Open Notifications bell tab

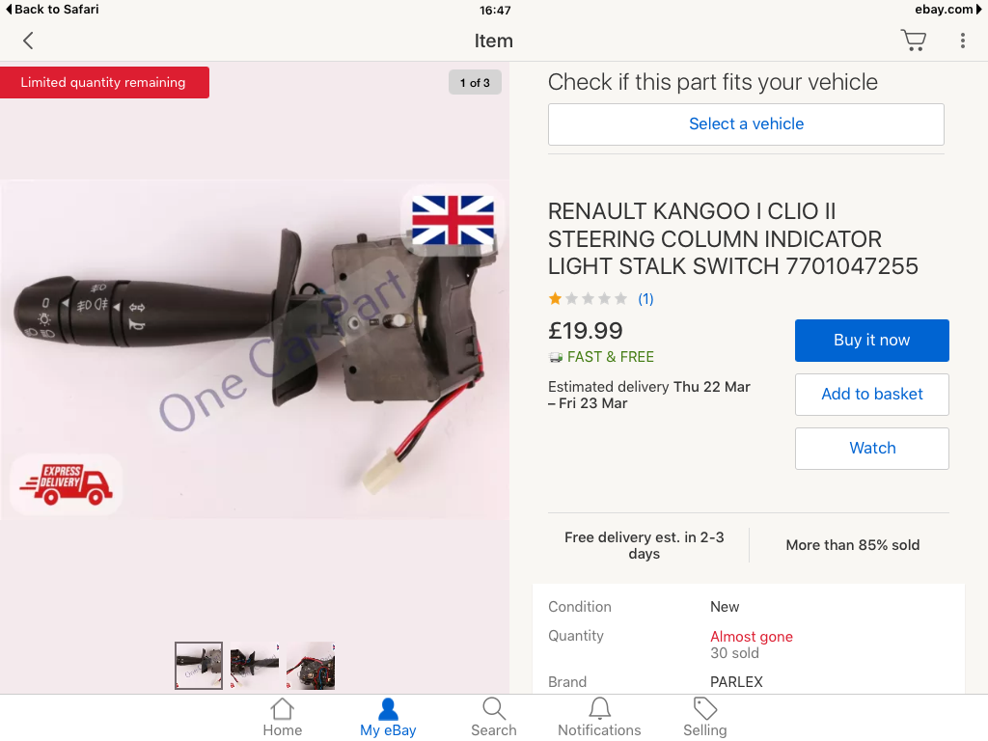pos(599,718)
